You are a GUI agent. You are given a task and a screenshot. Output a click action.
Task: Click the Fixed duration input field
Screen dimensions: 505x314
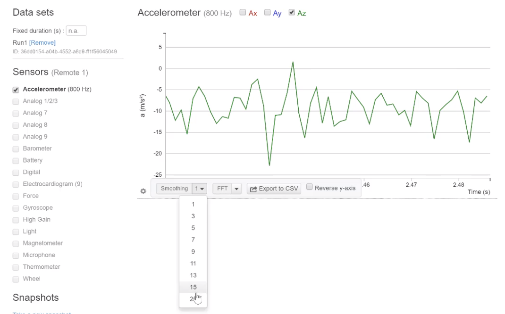(76, 31)
